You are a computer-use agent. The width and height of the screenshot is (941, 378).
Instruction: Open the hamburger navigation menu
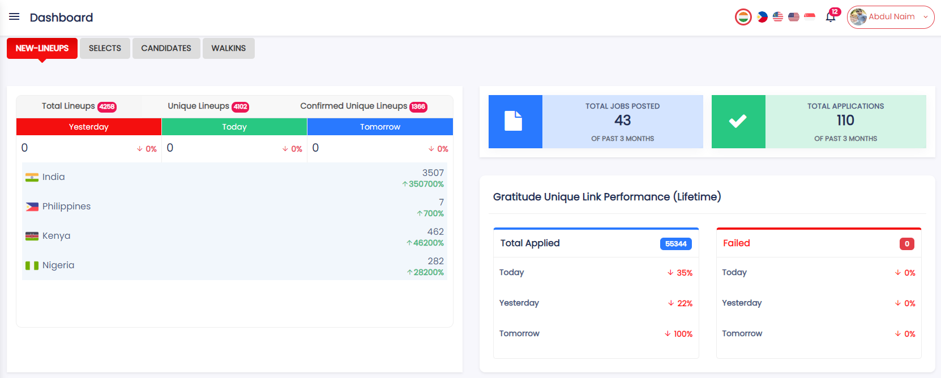[14, 17]
